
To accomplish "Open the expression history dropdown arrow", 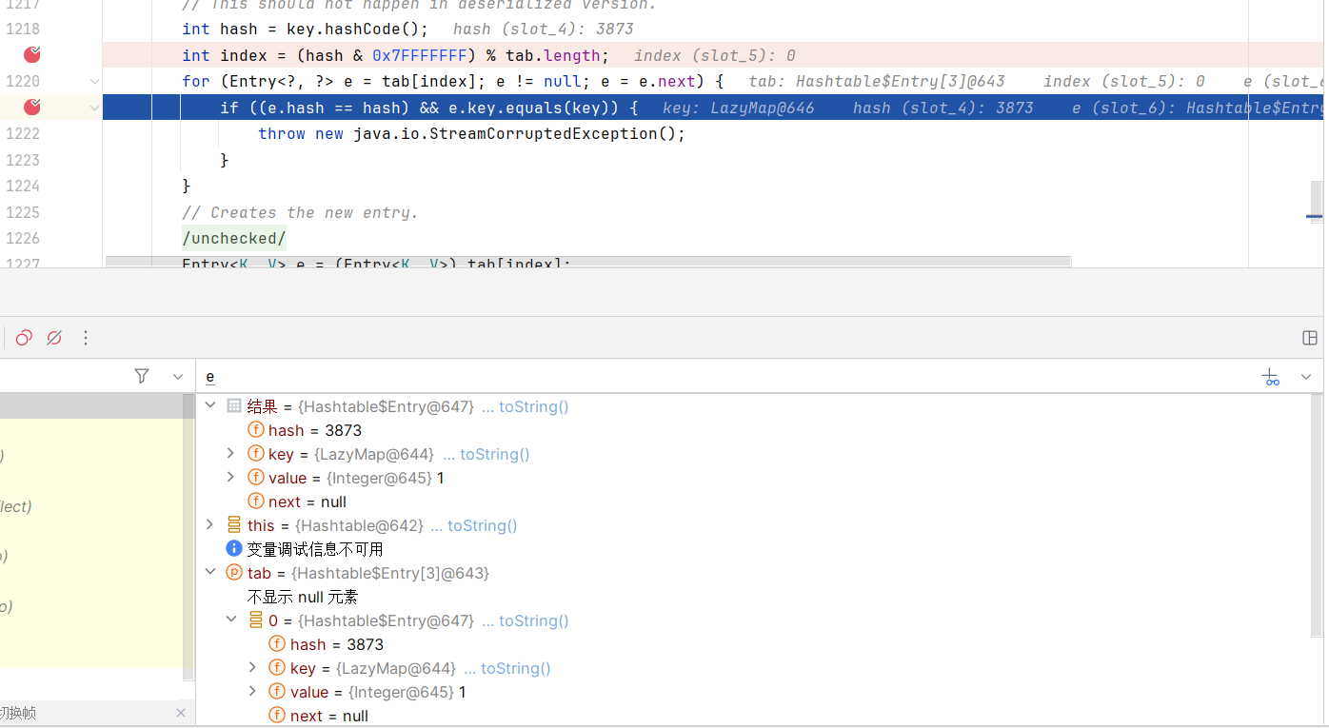I will pos(1306,377).
